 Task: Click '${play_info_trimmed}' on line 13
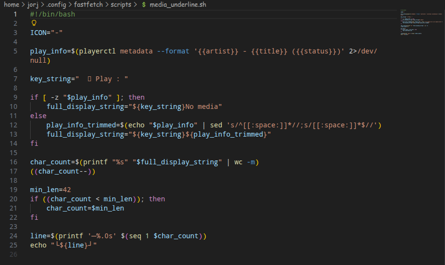[x=226, y=134]
